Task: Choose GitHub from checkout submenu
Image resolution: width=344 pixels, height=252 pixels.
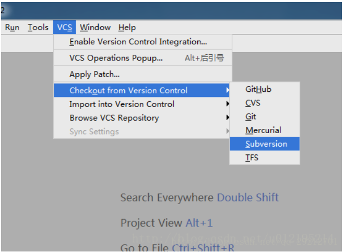Action: (x=258, y=89)
